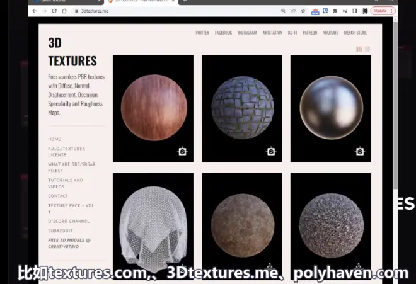The width and height of the screenshot is (416, 284).
Task: Click Substance icon on wood texture card
Action: [x=182, y=151]
